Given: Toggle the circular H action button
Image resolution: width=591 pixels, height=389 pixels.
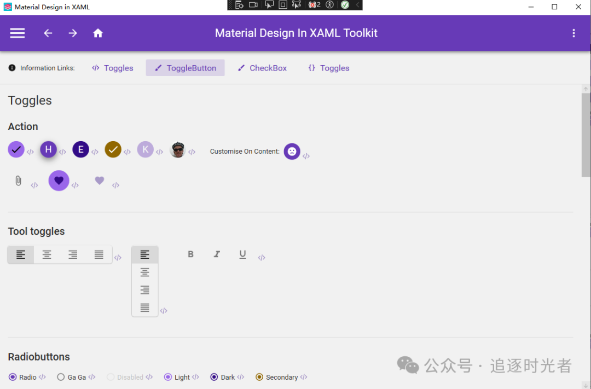Looking at the screenshot, I should (48, 149).
